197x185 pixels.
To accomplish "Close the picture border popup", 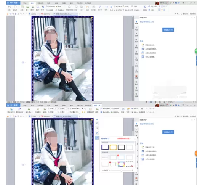I will pyautogui.click(x=135, y=138).
